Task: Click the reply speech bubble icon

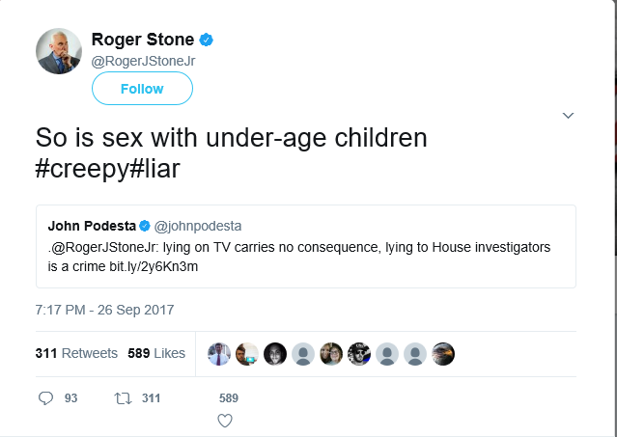Action: click(46, 397)
